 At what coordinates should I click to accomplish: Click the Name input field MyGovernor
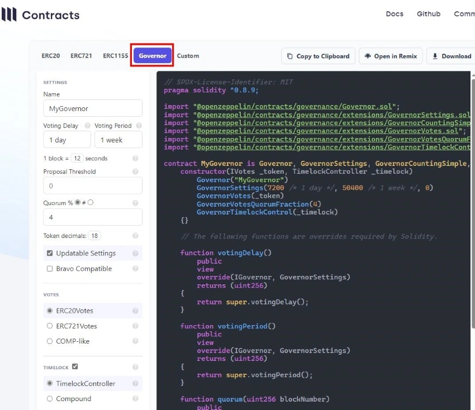click(x=93, y=108)
